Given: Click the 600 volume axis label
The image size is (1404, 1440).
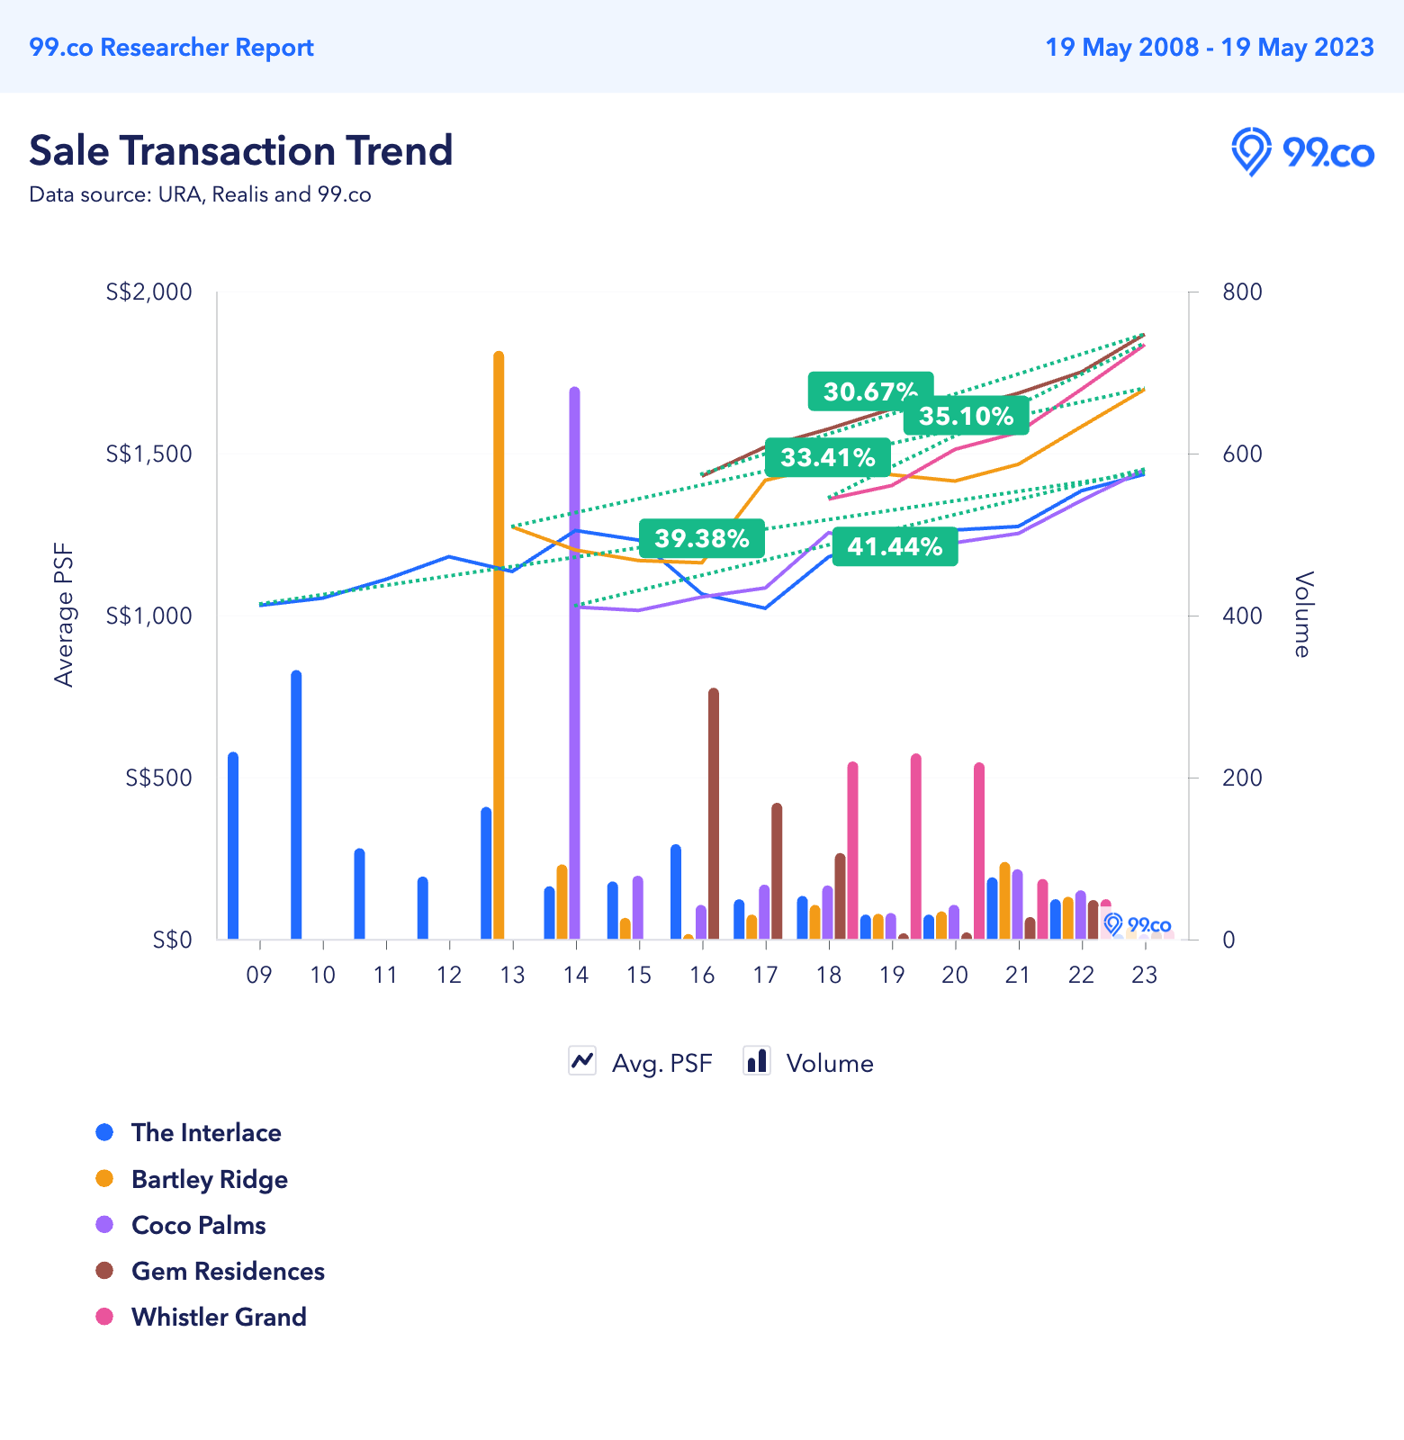Looking at the screenshot, I should coord(1242,454).
